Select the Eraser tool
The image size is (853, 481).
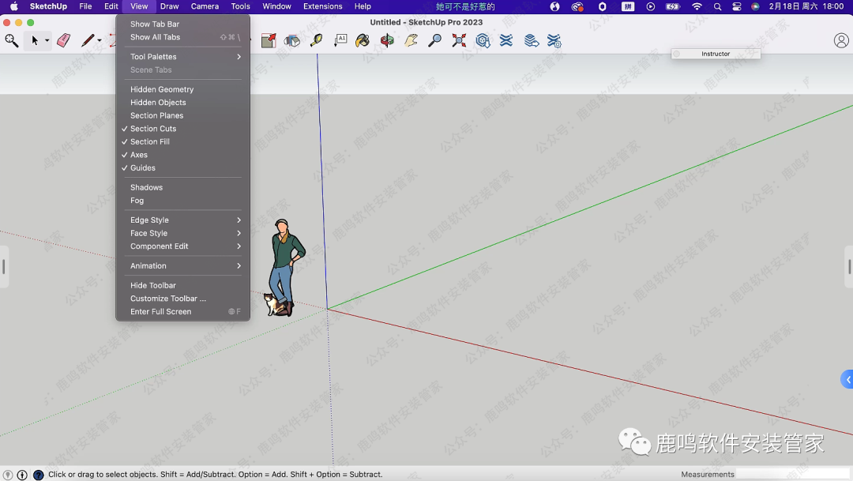[x=64, y=40]
